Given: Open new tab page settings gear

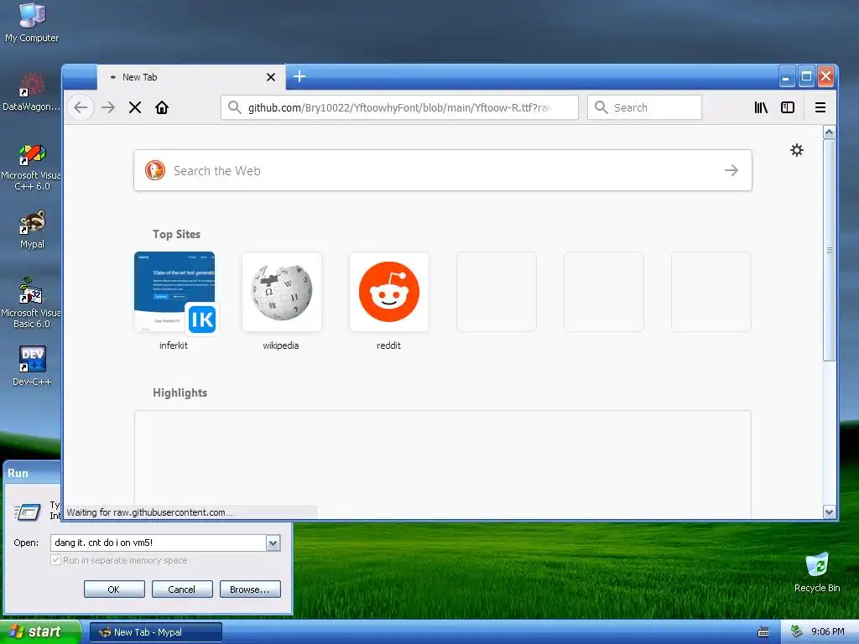Looking at the screenshot, I should click(797, 150).
